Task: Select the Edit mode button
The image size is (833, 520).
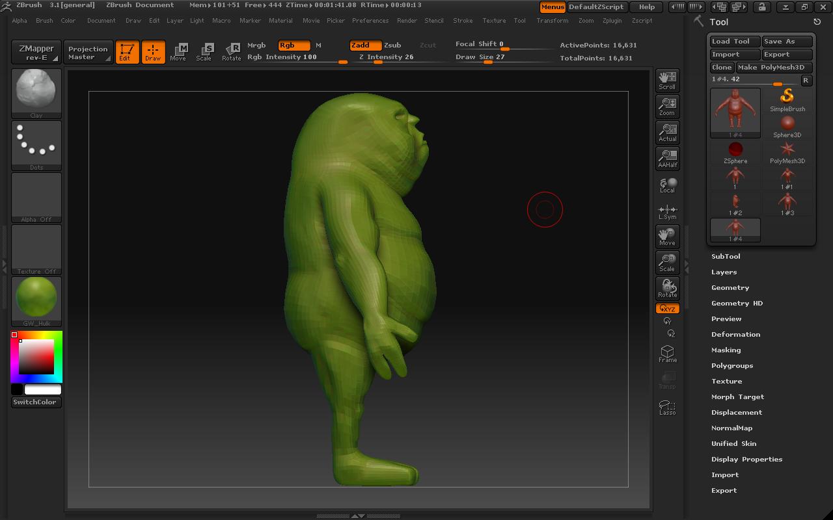Action: pyautogui.click(x=128, y=52)
